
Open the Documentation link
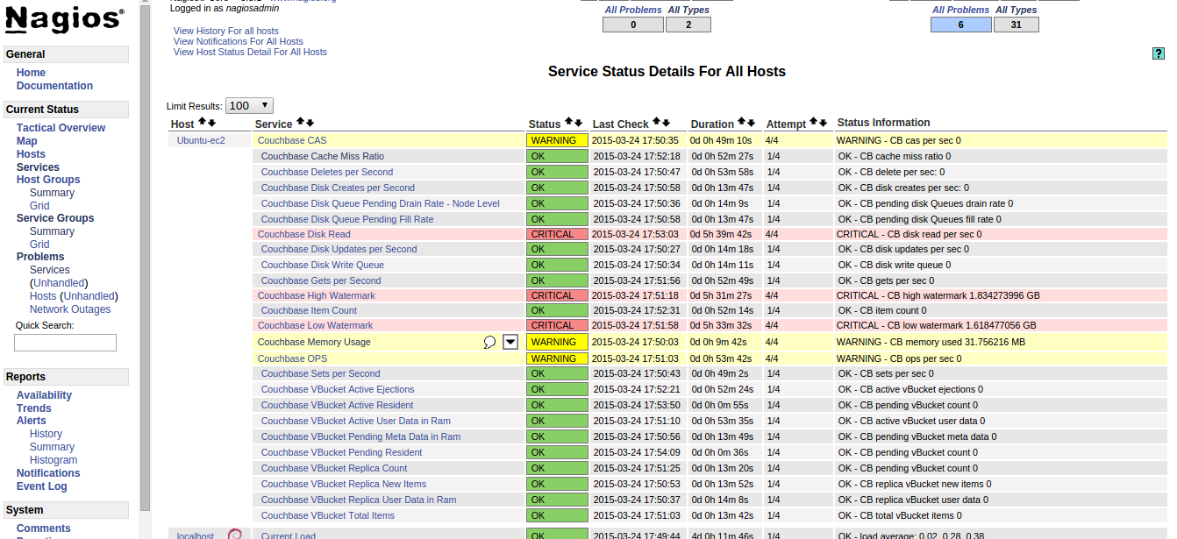pyautogui.click(x=54, y=86)
